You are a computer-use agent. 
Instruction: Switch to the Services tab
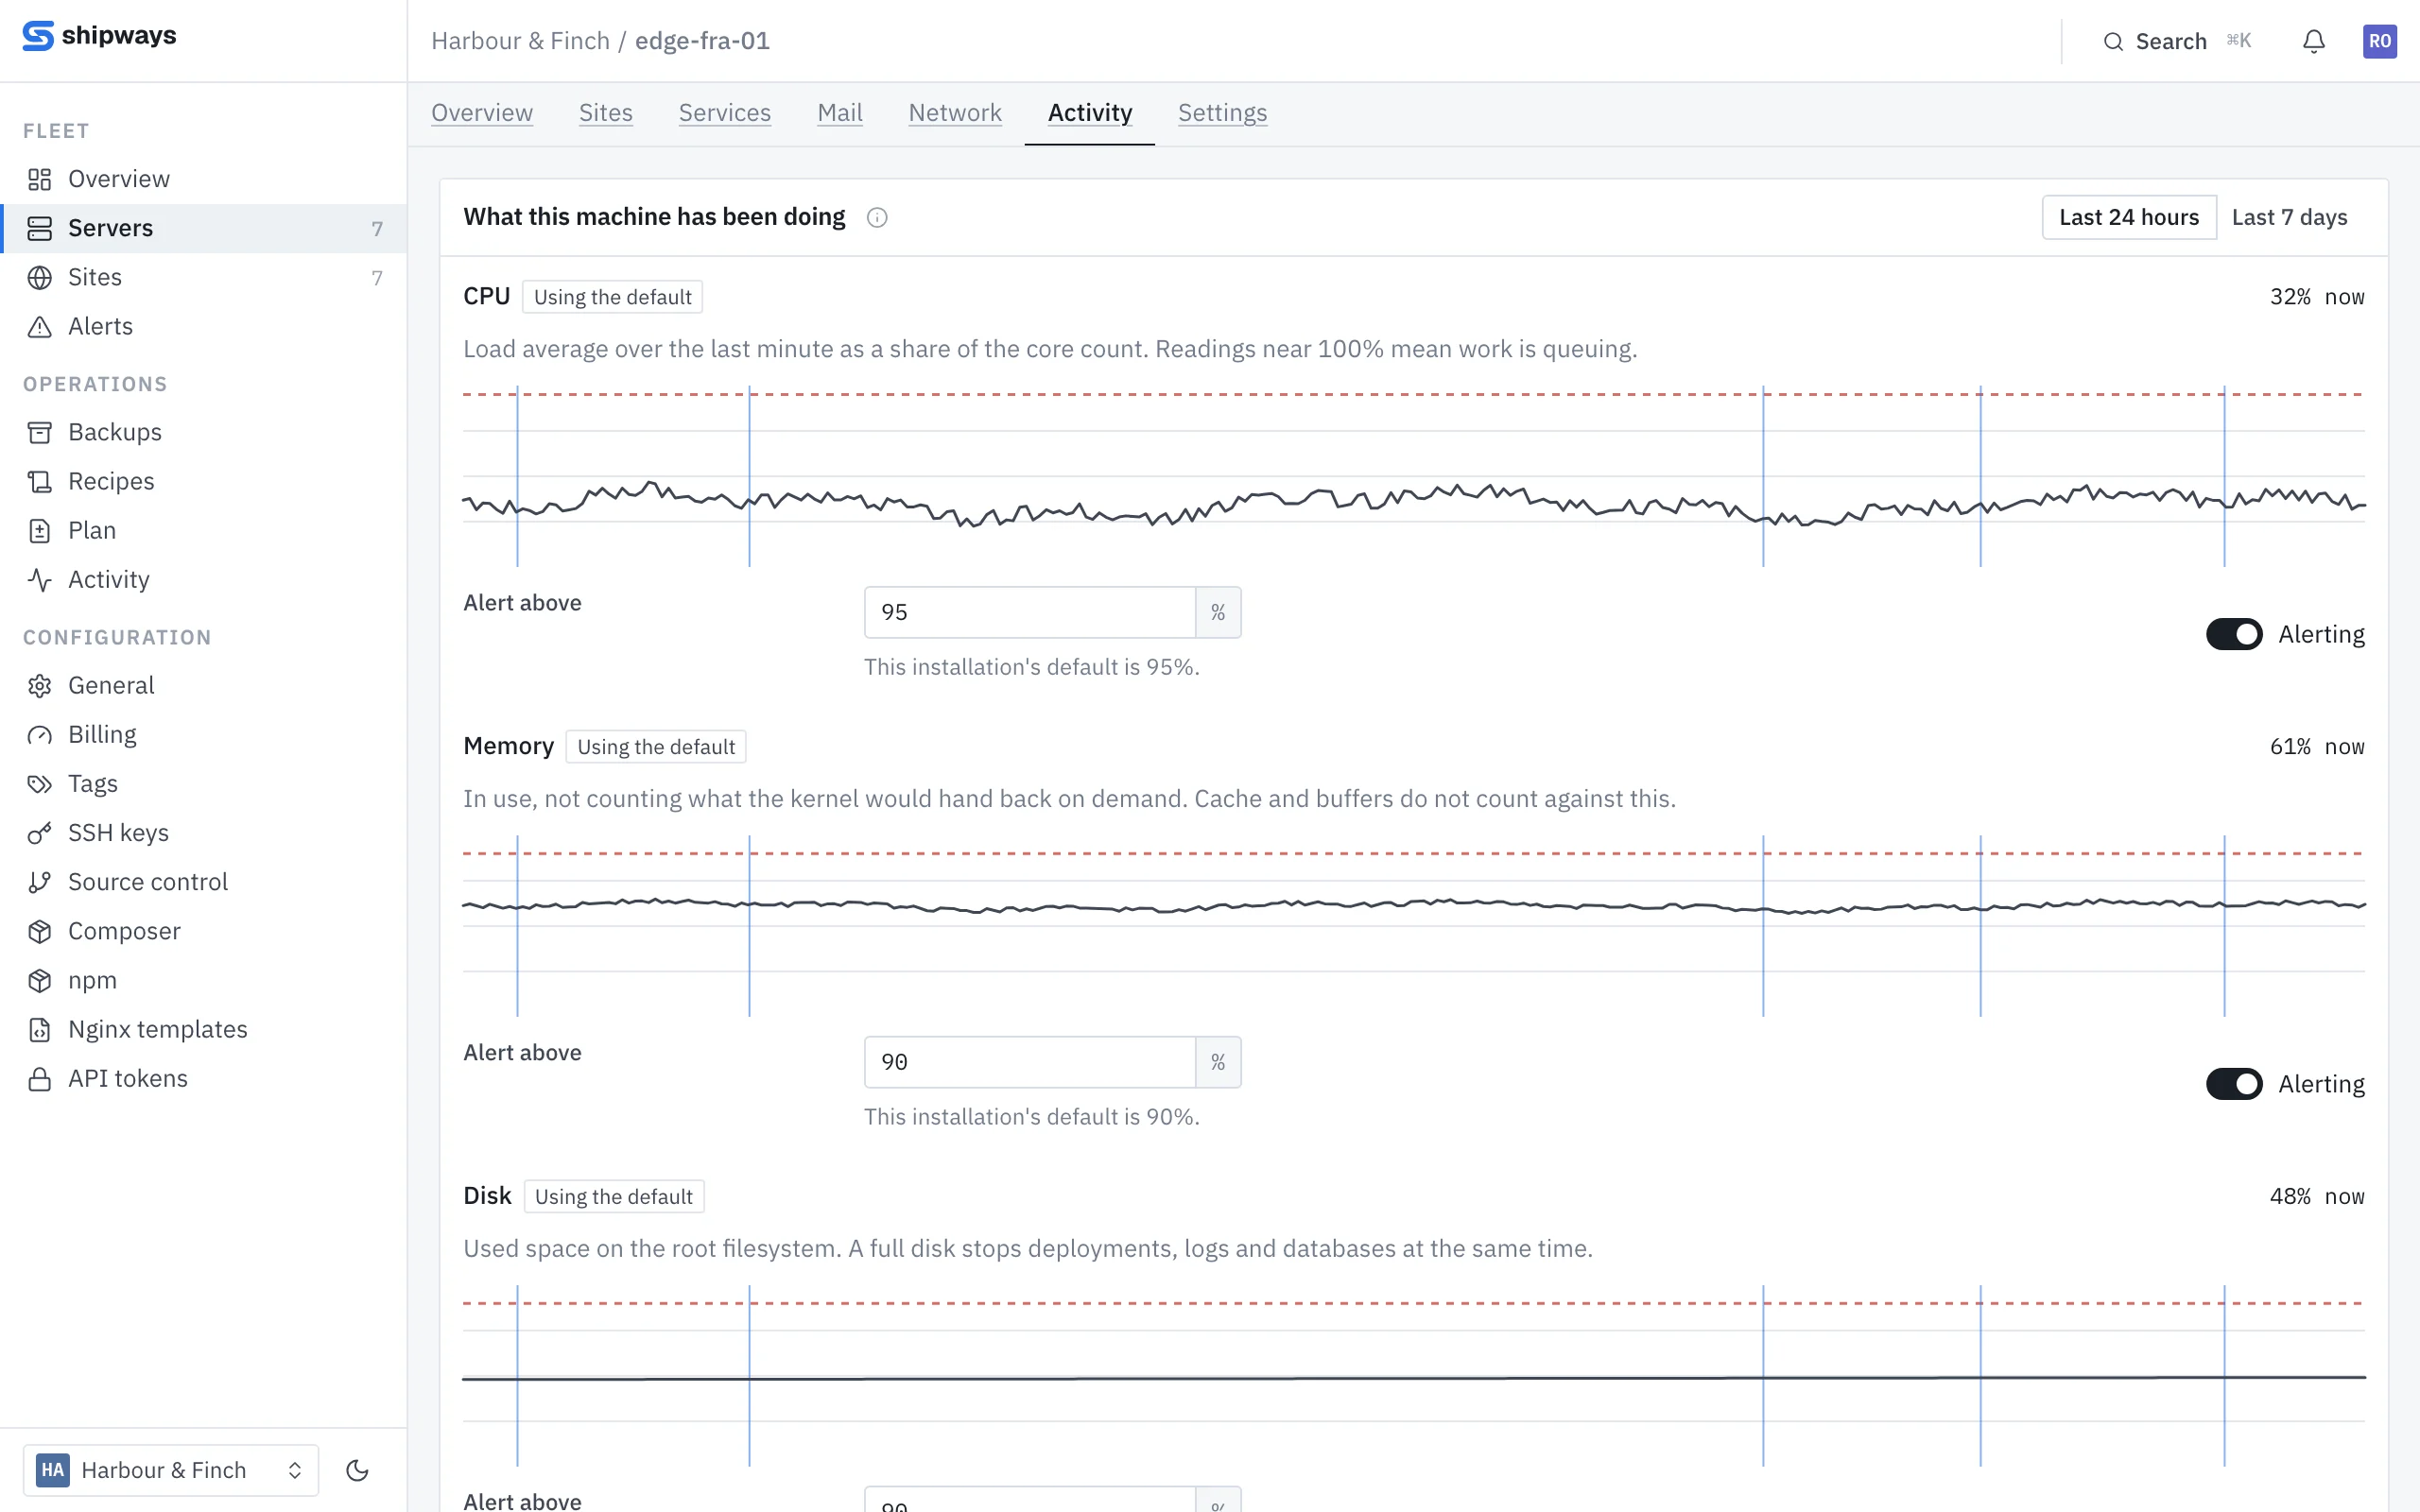[725, 113]
